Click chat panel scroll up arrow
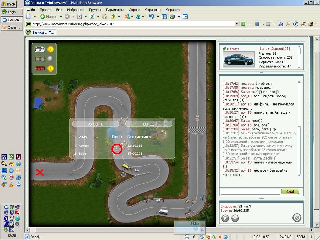 tap(299, 82)
